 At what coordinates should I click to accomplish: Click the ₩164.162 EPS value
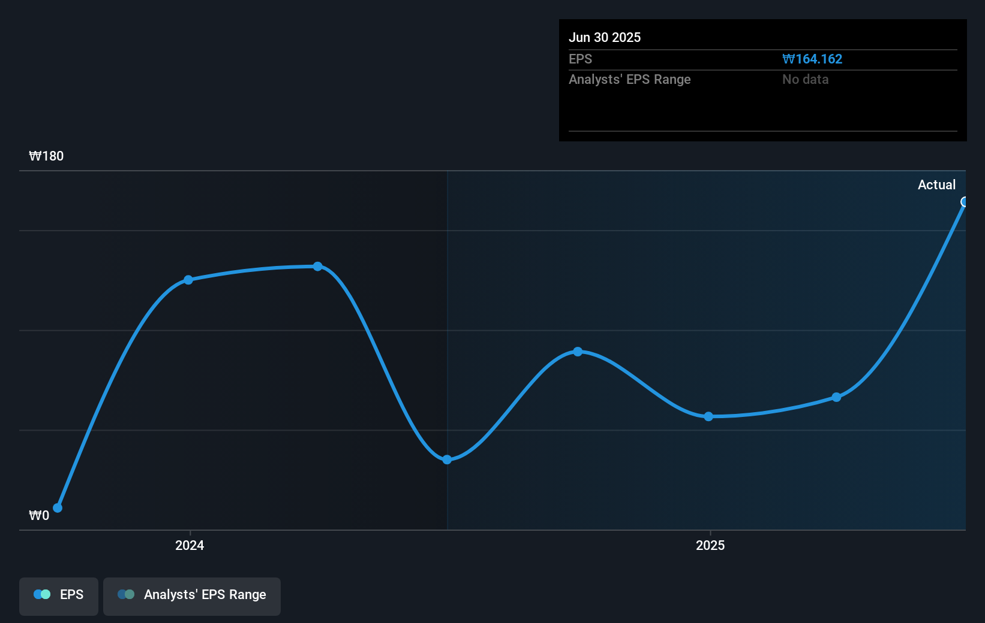tap(813, 59)
